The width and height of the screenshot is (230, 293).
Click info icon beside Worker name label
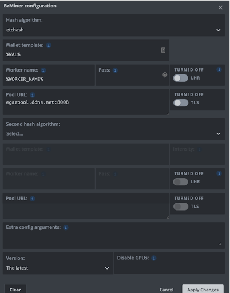[43, 70]
